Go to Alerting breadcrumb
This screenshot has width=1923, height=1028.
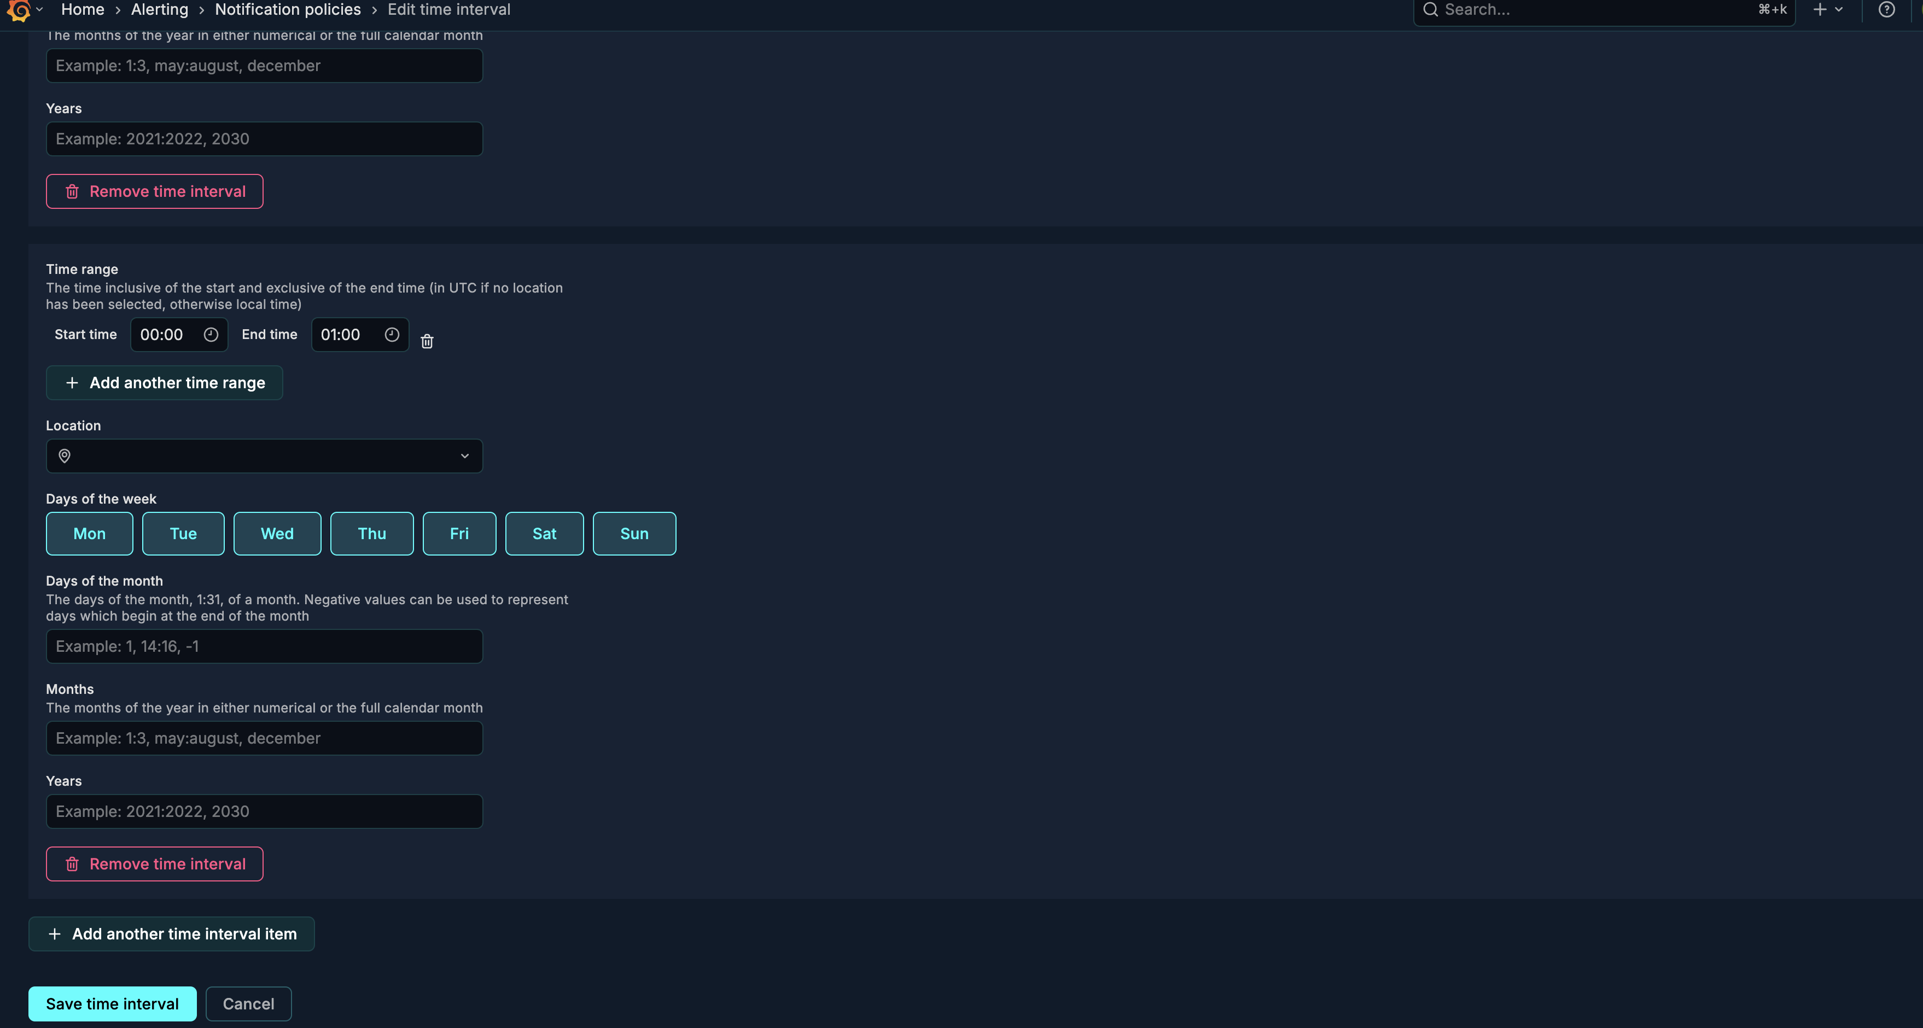(160, 10)
